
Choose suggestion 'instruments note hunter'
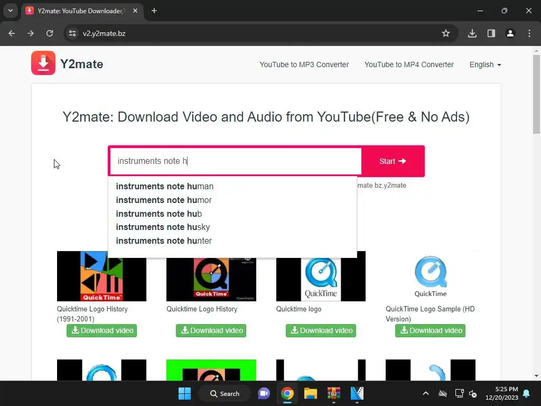coord(164,241)
